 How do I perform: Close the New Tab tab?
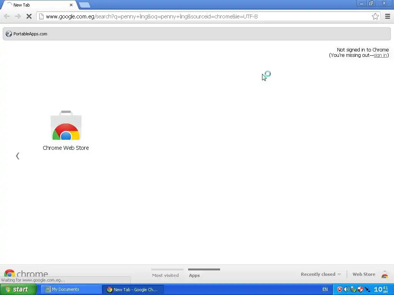pyautogui.click(x=71, y=5)
